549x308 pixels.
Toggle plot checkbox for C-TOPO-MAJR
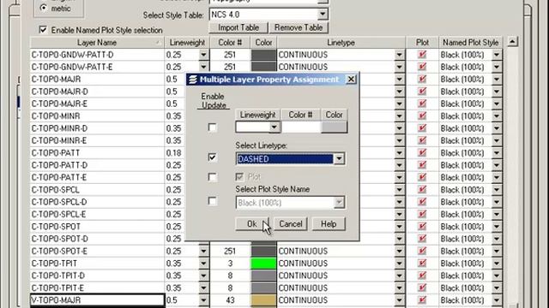pyautogui.click(x=422, y=79)
